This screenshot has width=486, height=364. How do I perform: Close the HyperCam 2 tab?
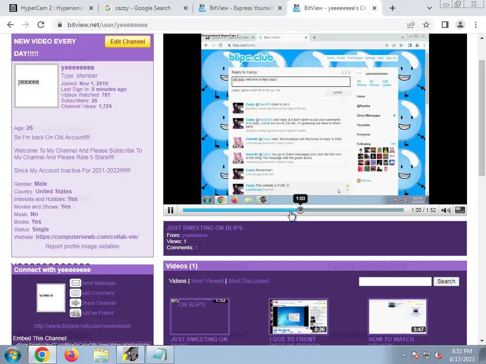point(91,8)
